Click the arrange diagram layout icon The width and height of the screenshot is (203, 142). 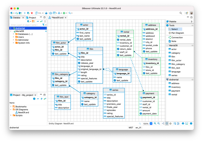(x=163, y=123)
